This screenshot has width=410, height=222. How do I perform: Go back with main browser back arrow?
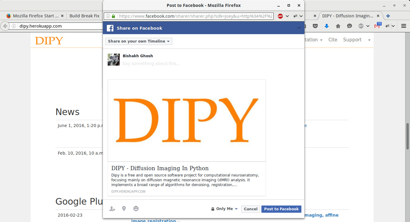coord(5,26)
